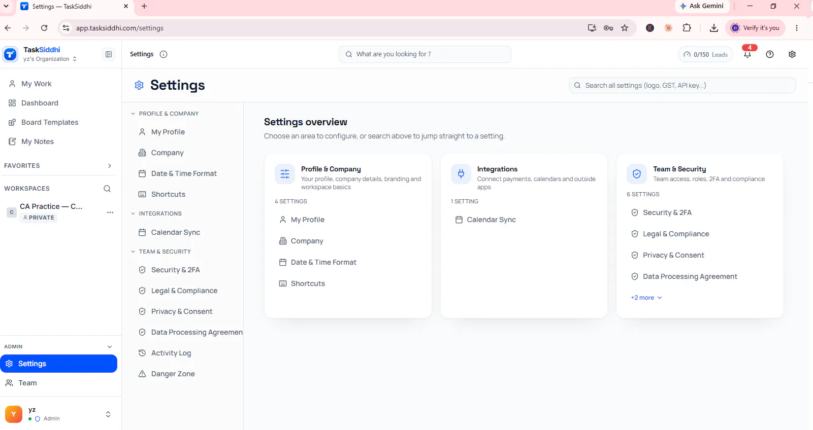Collapse the TEAM & SECURITY section
This screenshot has width=813, height=430.
(133, 252)
